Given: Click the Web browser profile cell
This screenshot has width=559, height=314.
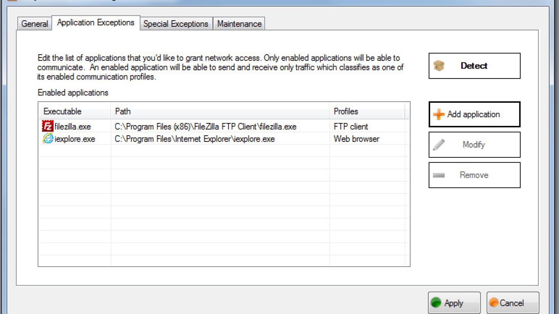Looking at the screenshot, I should click(356, 139).
